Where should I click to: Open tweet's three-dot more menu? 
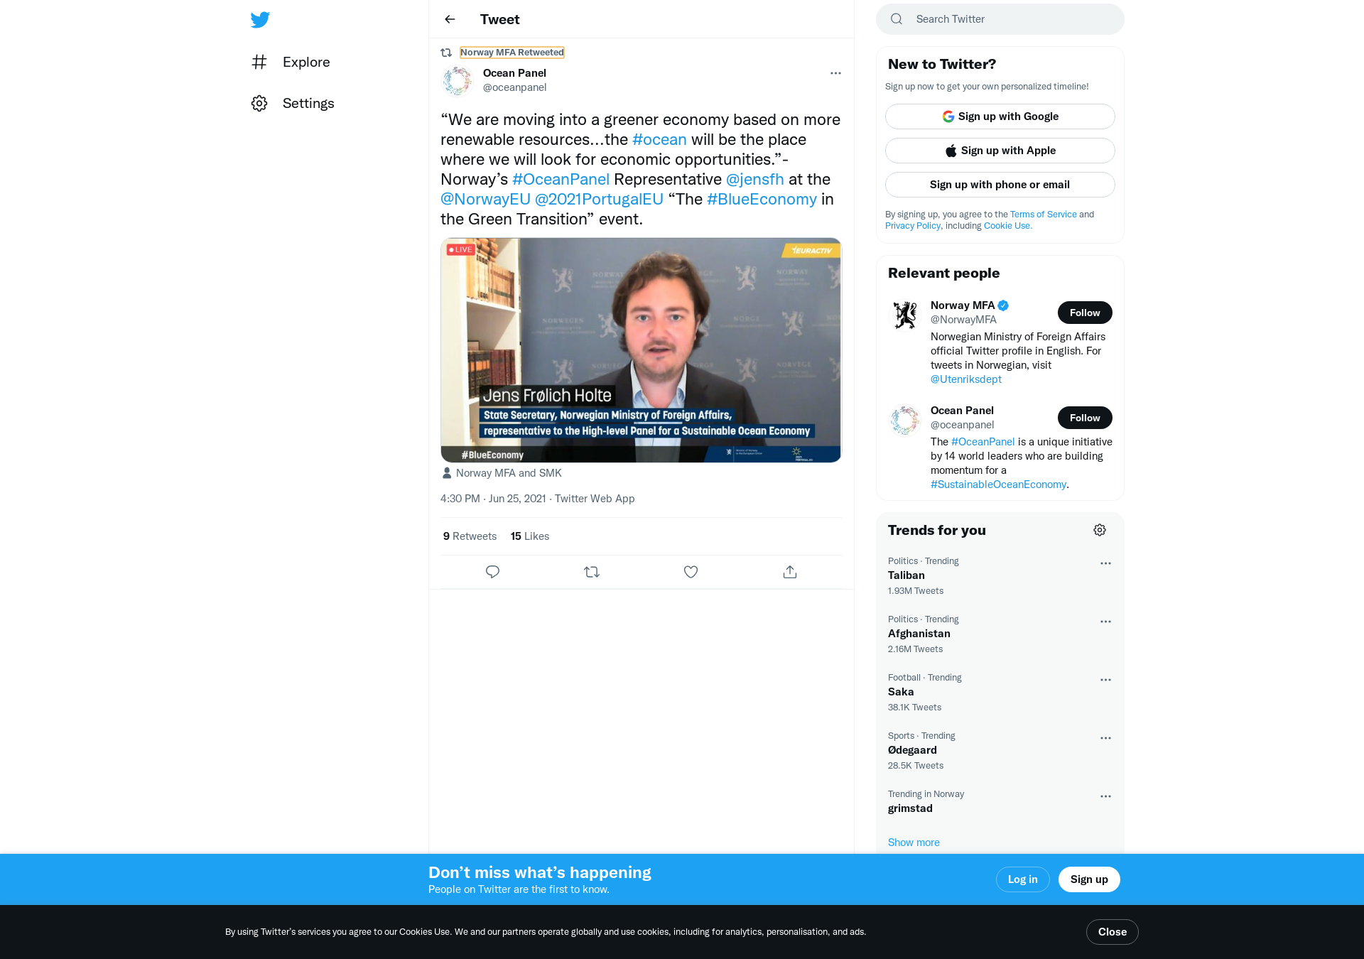pyautogui.click(x=835, y=73)
